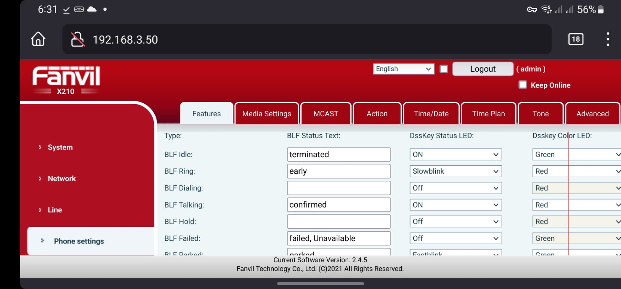Tap the browser home icon
This screenshot has width=621, height=289.
pos(38,39)
